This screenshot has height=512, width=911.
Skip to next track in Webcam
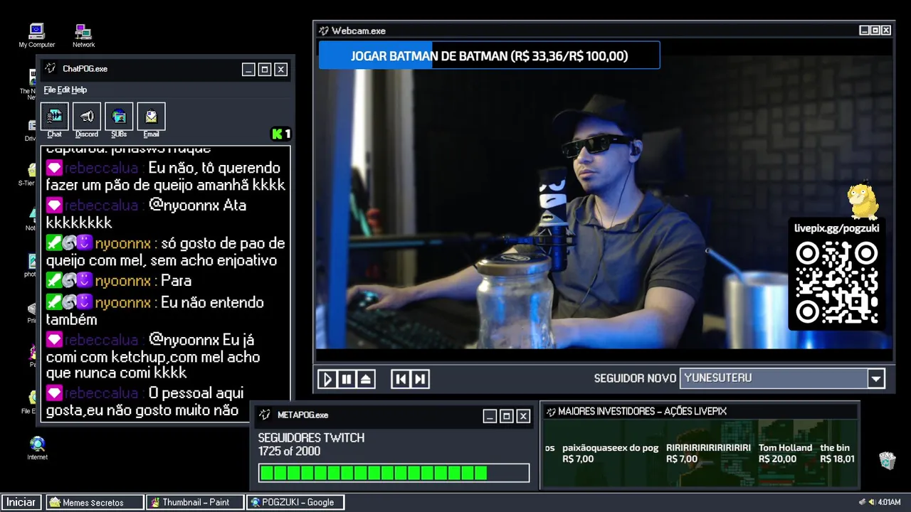pyautogui.click(x=420, y=379)
